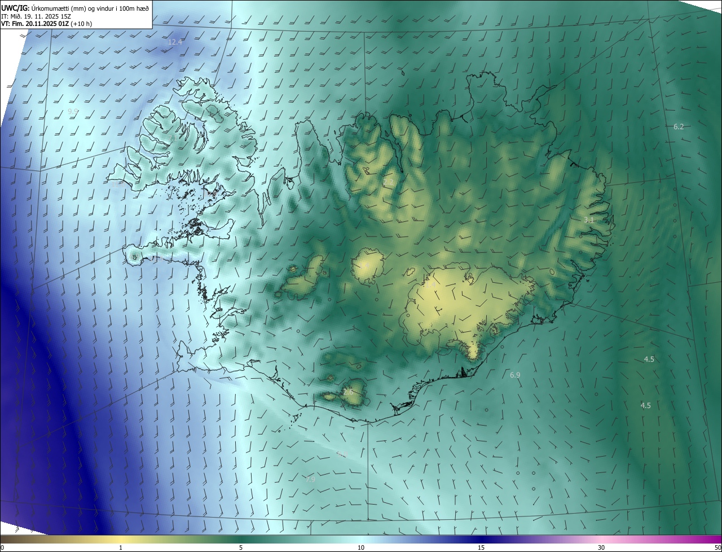This screenshot has height=552, width=722.
Task: Click the color scale tick label 30
Action: (601, 547)
